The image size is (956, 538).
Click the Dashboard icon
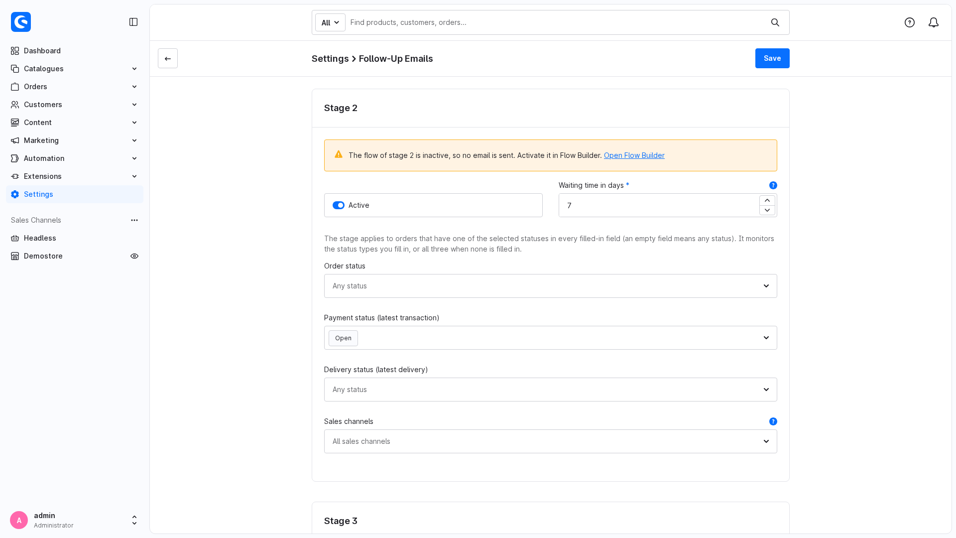pos(15,51)
